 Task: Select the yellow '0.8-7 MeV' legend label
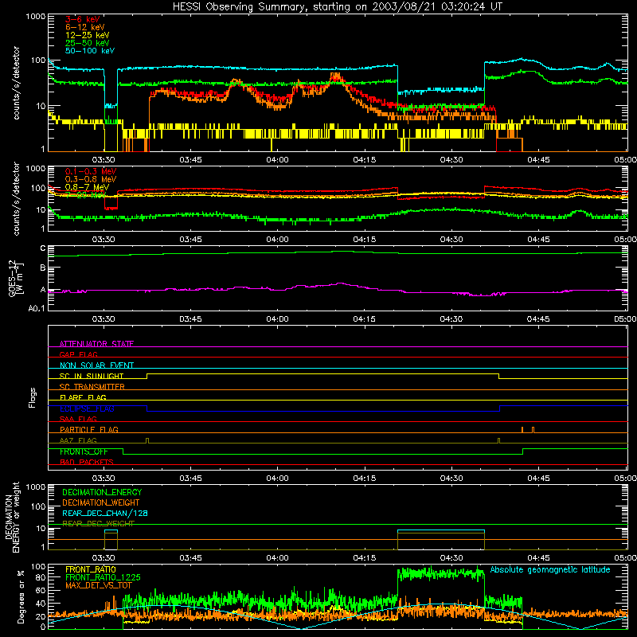click(87, 187)
